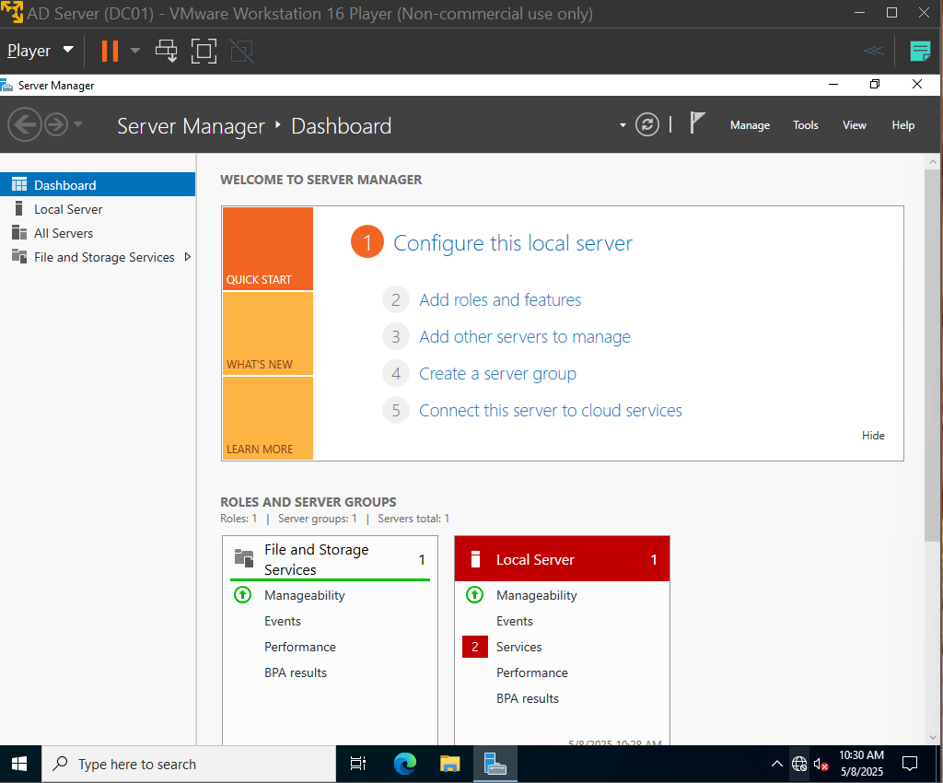Click the taskbar search box
The height and width of the screenshot is (783, 943).
click(x=188, y=764)
